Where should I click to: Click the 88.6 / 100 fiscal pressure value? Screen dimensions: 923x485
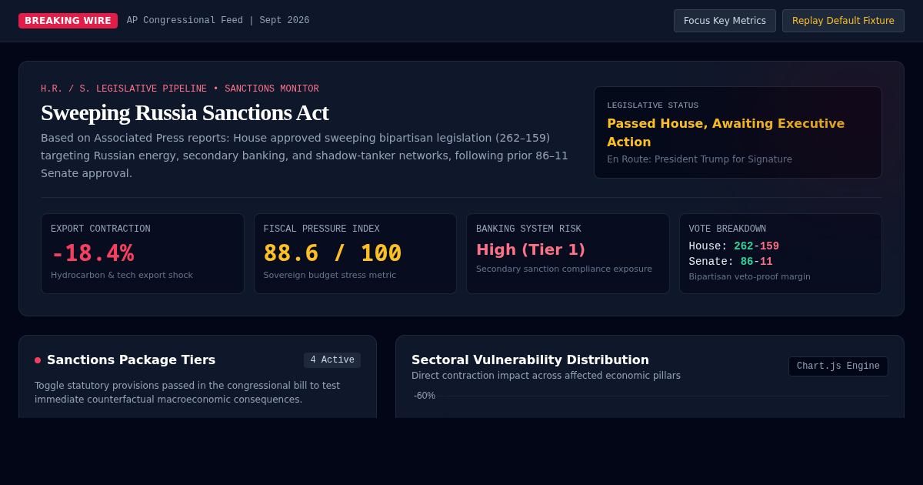[x=332, y=253]
